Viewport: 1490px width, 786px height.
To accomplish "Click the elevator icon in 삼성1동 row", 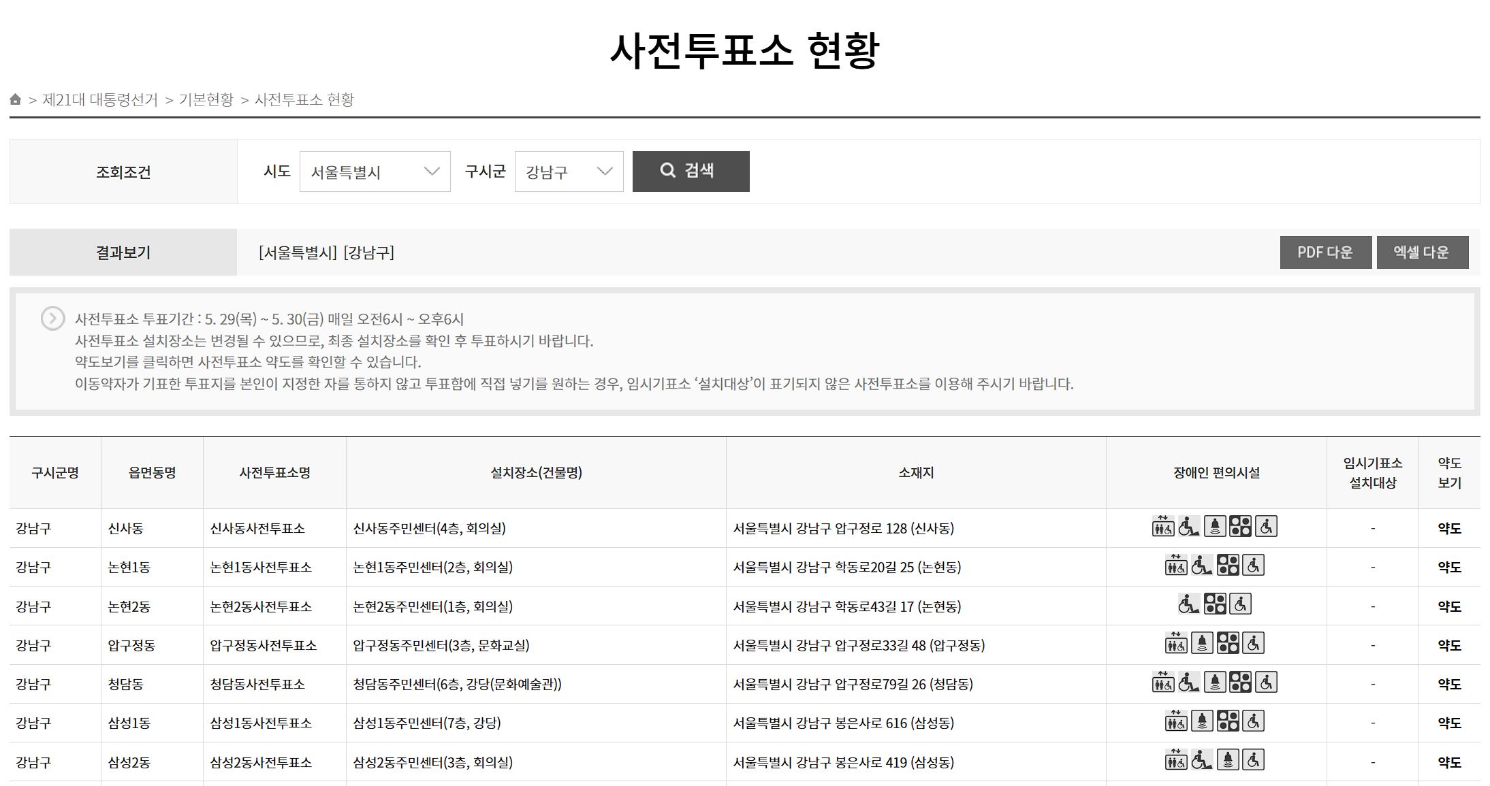I will 1175,721.
